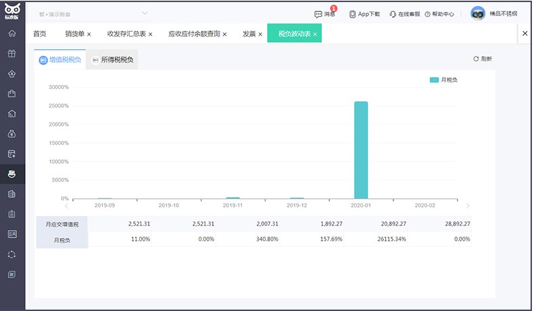
Task: Click the 刷新 refresh button
Action: coord(483,59)
